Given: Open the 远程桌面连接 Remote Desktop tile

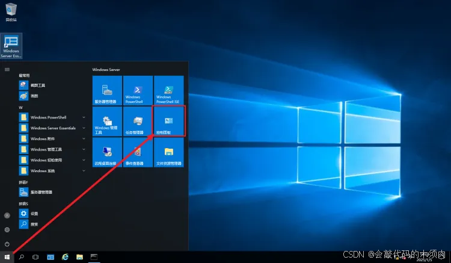Looking at the screenshot, I should 107,152.
